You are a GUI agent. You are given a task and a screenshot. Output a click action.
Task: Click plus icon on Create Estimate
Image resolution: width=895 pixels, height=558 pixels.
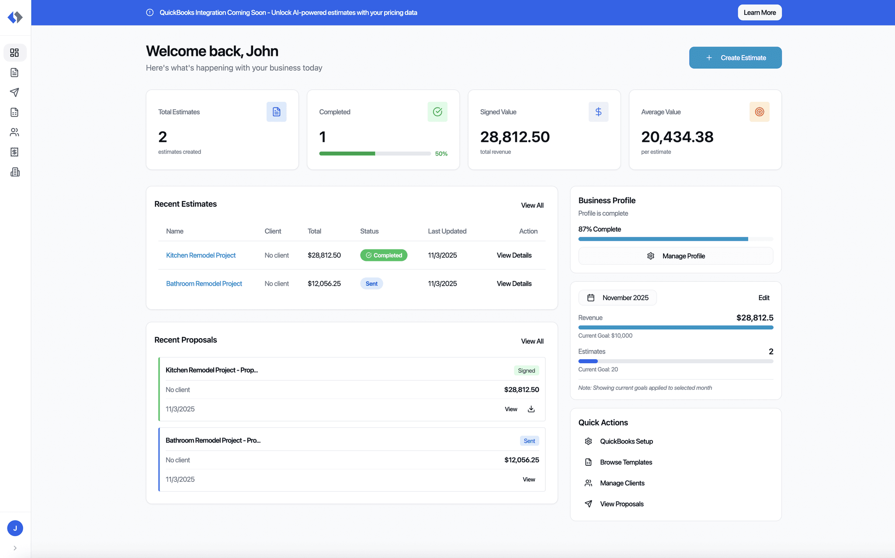tap(709, 58)
